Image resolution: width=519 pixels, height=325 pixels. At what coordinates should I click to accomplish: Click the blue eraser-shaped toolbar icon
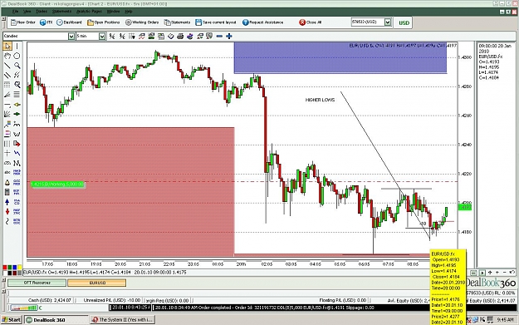[171, 36]
